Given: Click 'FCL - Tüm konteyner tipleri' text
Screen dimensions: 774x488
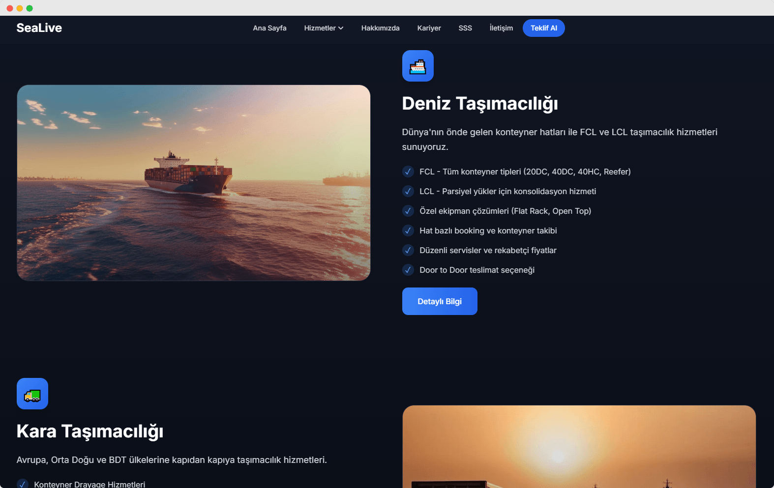Looking at the screenshot, I should (525, 172).
